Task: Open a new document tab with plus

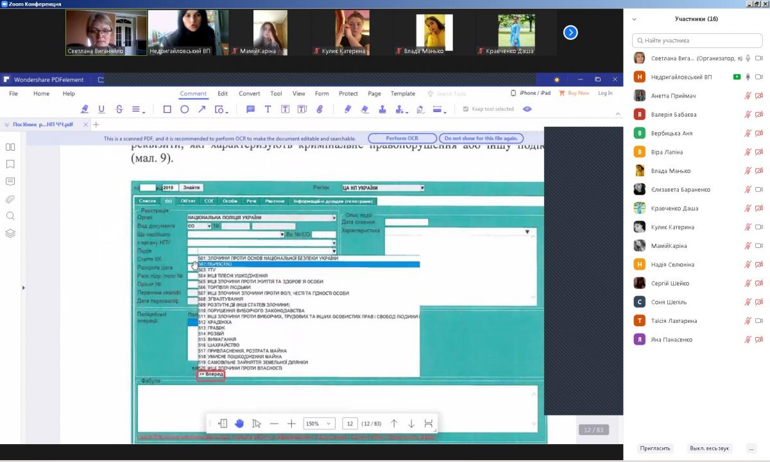Action: 96,125
